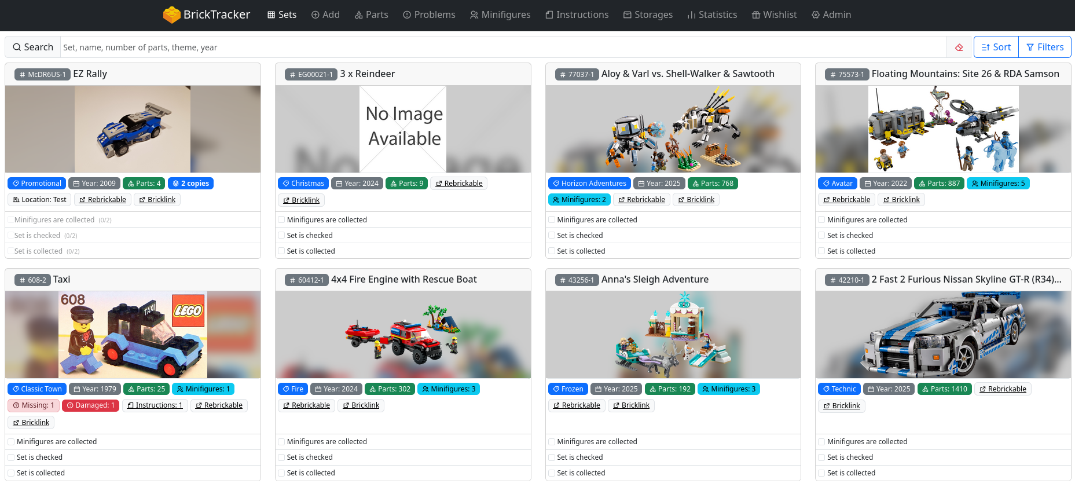This screenshot has height=487, width=1075.
Task: Check 'Set is collected' for 3 x Reindeer
Action: 281,251
